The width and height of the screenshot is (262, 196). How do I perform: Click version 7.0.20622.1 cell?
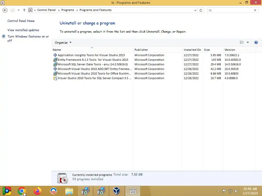(232, 55)
